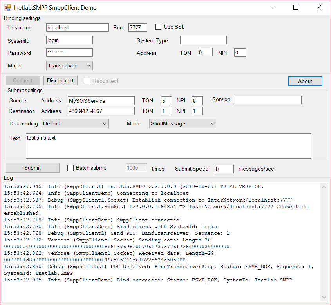Click the Port field showing 7777
This screenshot has height=305, width=331.
138,27
